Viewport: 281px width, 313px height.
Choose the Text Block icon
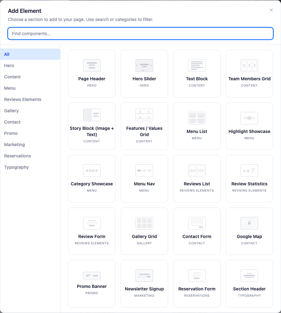coord(197,66)
